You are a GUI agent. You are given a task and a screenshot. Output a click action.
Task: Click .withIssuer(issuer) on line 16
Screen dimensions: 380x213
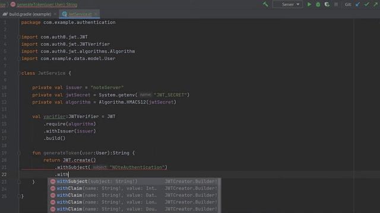[x=70, y=131]
